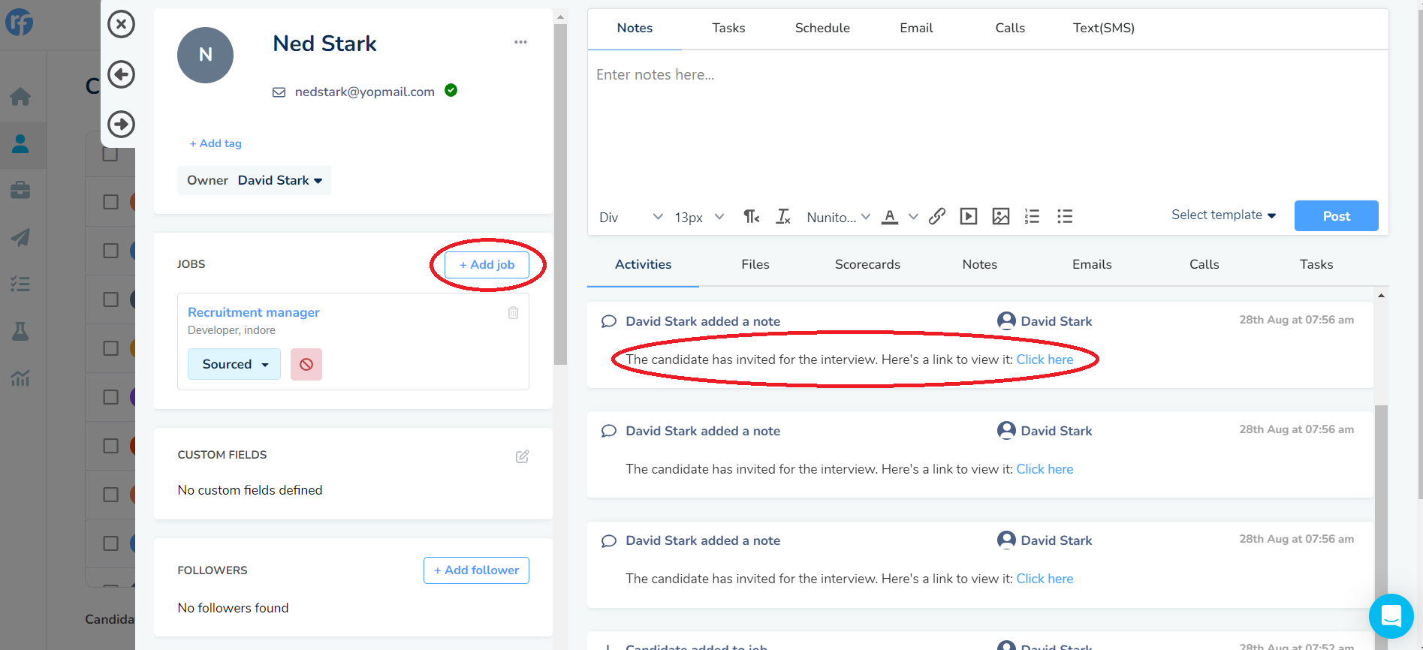The height and width of the screenshot is (650, 1423).
Task: Open Home in the left sidebar
Action: click(x=20, y=96)
